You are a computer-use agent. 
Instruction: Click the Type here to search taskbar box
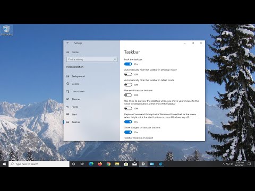pyautogui.click(x=39, y=164)
